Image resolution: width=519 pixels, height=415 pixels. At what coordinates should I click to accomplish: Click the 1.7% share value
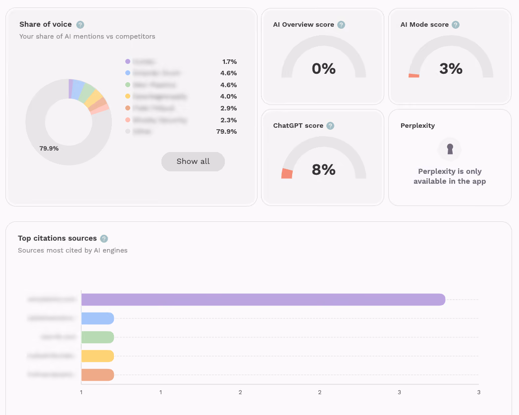229,61
